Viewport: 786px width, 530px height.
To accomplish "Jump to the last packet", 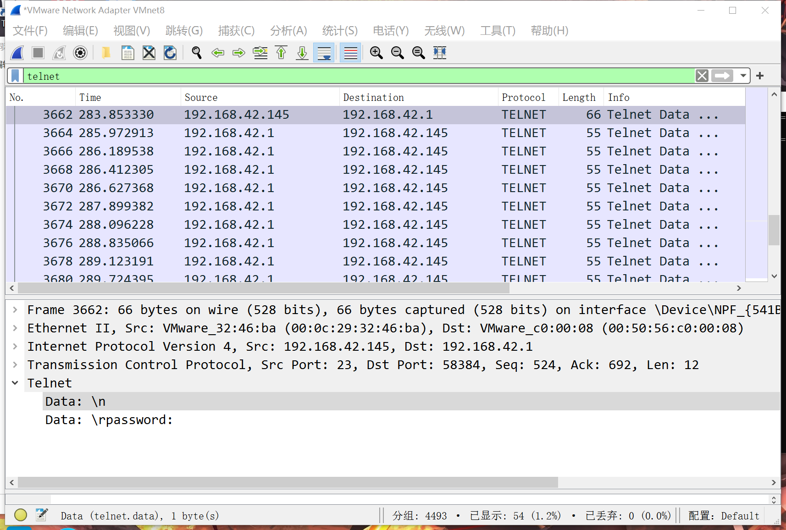I will [302, 53].
